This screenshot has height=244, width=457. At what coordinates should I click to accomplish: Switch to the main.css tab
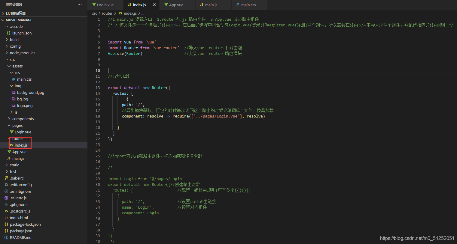tap(249, 5)
